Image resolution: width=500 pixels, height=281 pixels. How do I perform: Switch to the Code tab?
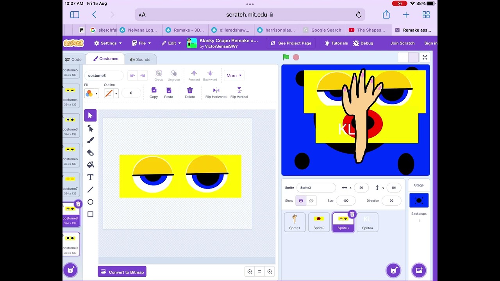73,59
